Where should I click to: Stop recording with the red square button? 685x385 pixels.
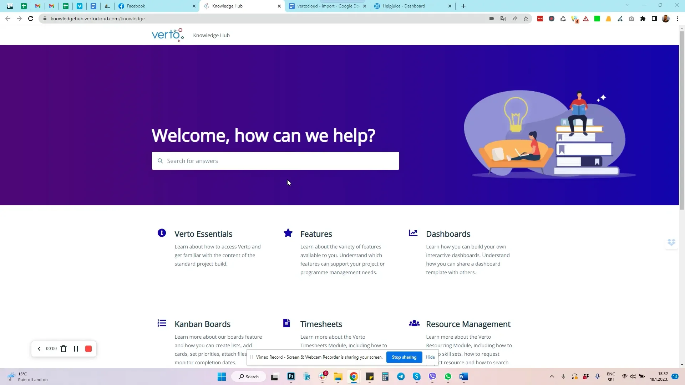click(88, 349)
